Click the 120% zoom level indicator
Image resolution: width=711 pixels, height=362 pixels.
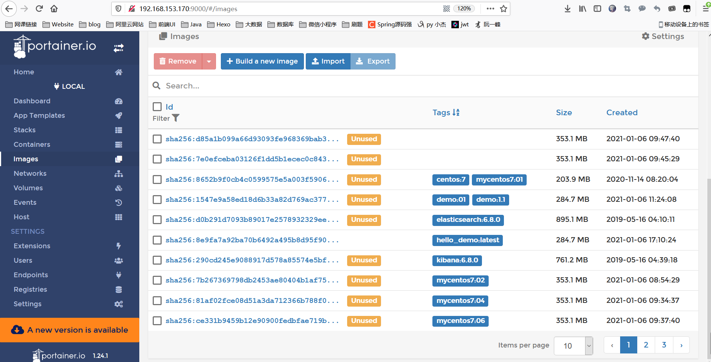point(464,9)
